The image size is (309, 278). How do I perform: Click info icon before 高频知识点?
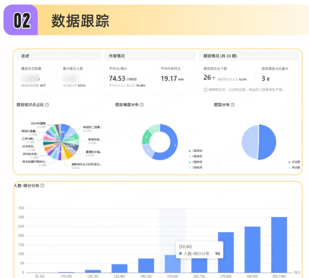pyautogui.click(x=205, y=89)
